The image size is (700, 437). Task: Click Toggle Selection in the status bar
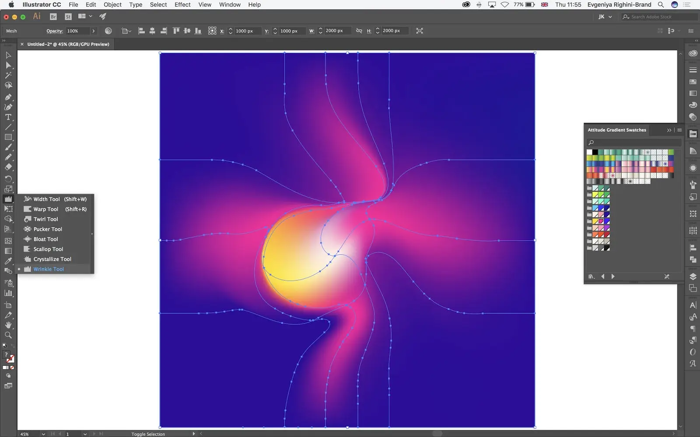click(x=148, y=434)
